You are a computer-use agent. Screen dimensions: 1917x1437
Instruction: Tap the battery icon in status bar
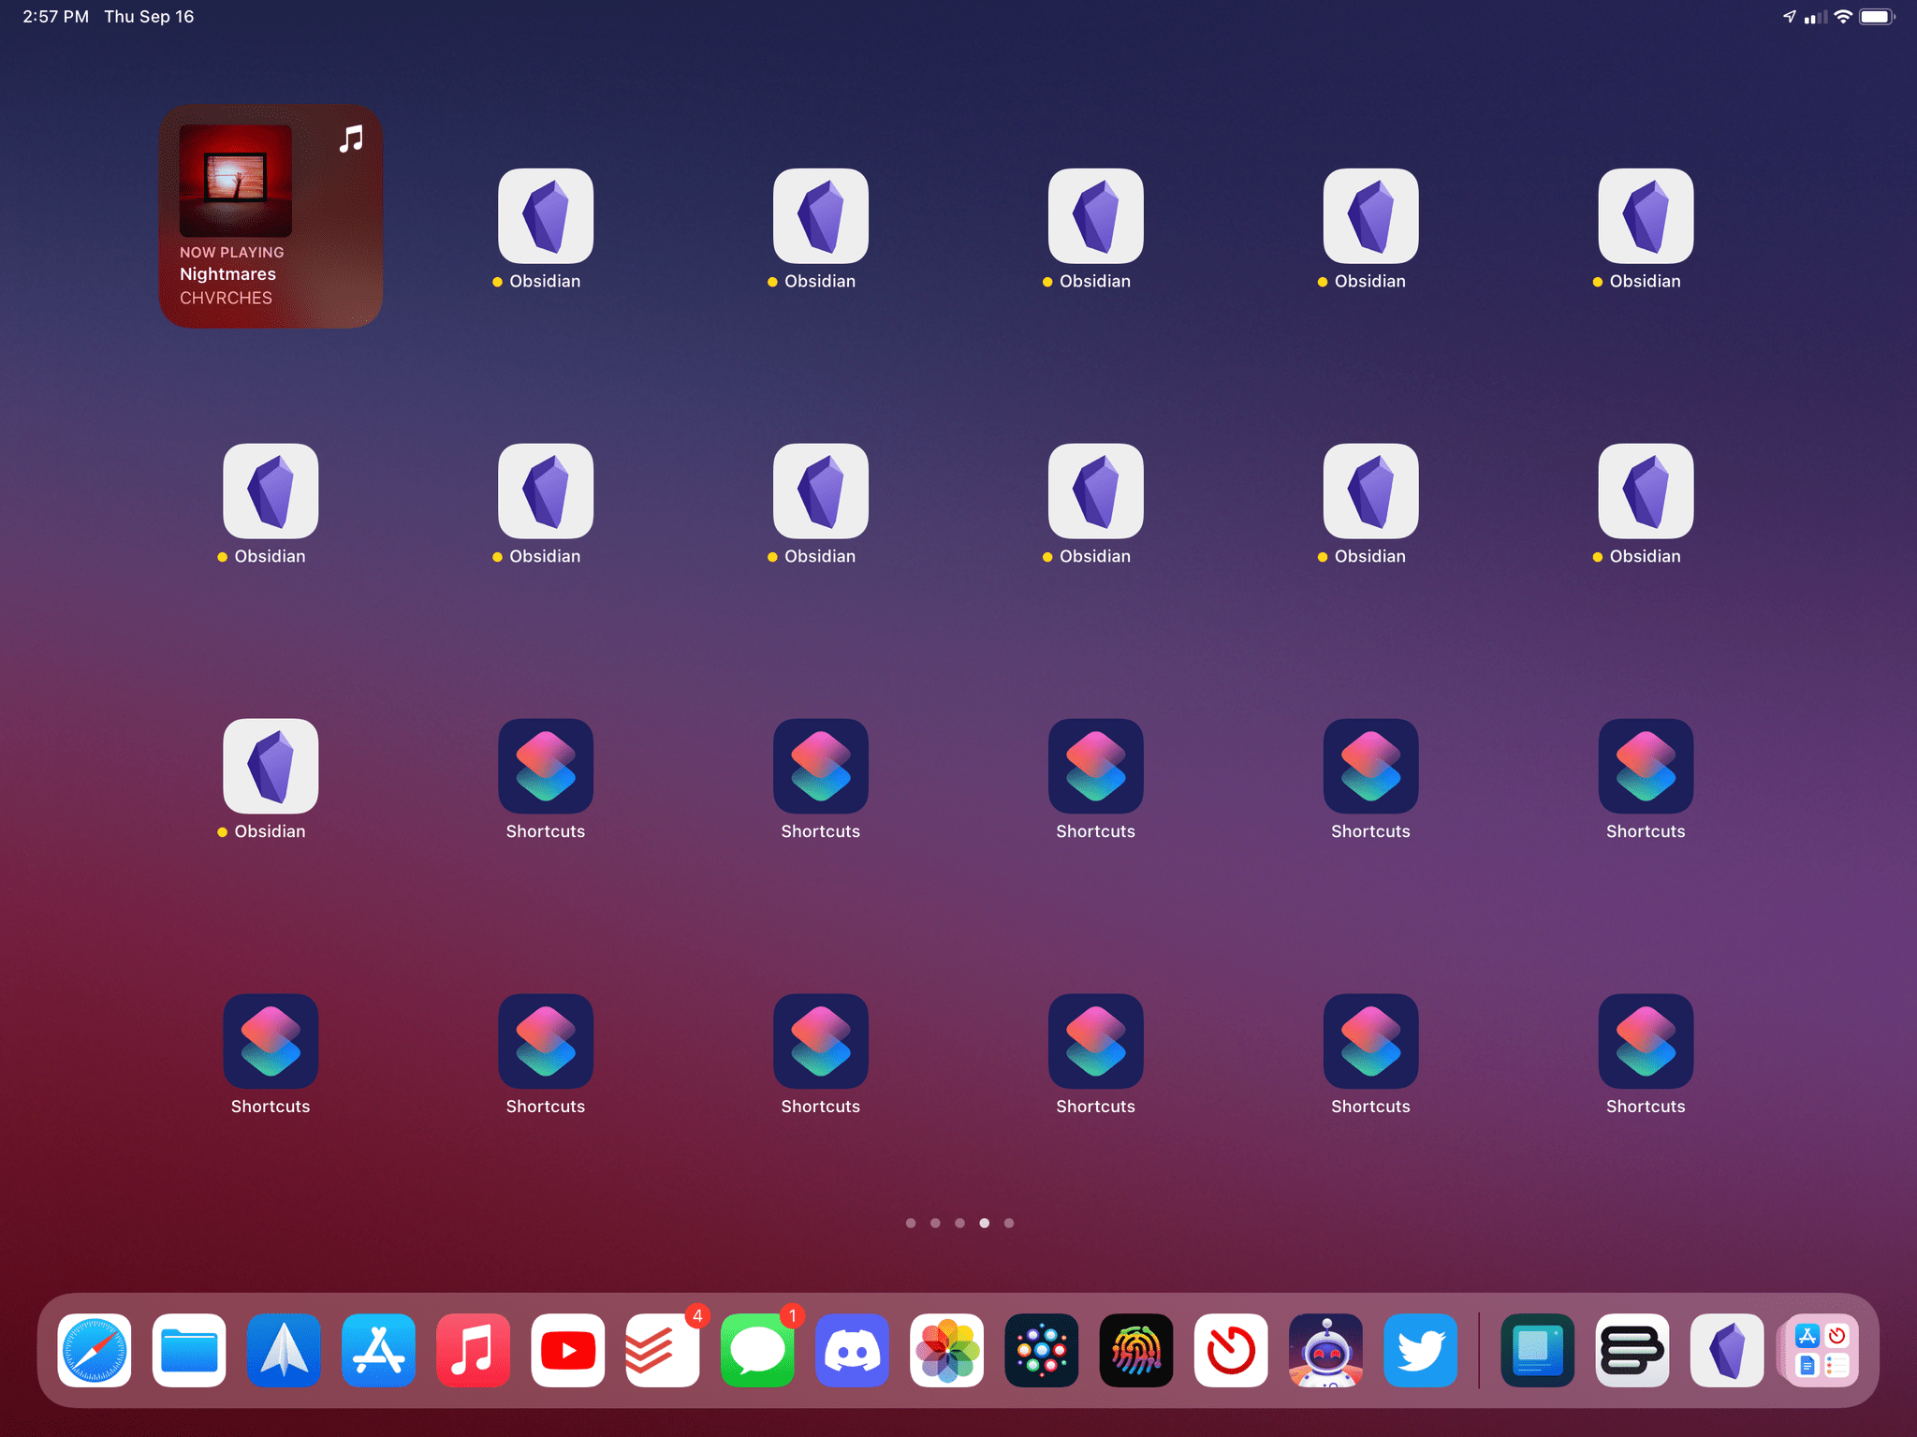pos(1877,17)
